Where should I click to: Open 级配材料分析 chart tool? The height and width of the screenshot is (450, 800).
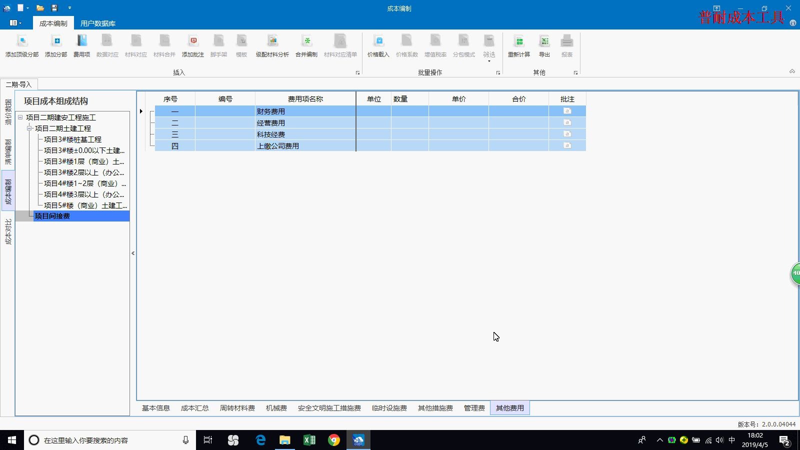[x=272, y=41]
